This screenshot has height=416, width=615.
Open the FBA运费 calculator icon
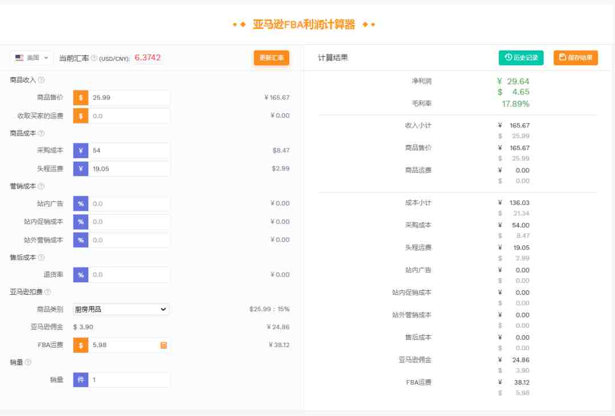click(x=163, y=345)
